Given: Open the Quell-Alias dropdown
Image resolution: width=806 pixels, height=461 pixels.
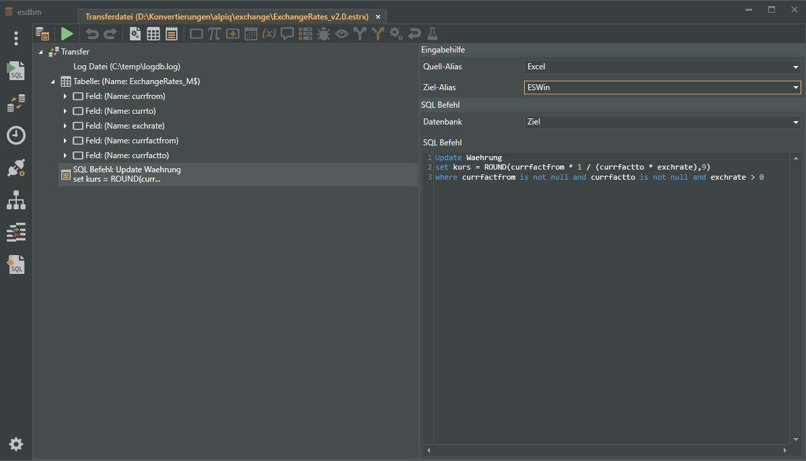Looking at the screenshot, I should pyautogui.click(x=662, y=67).
